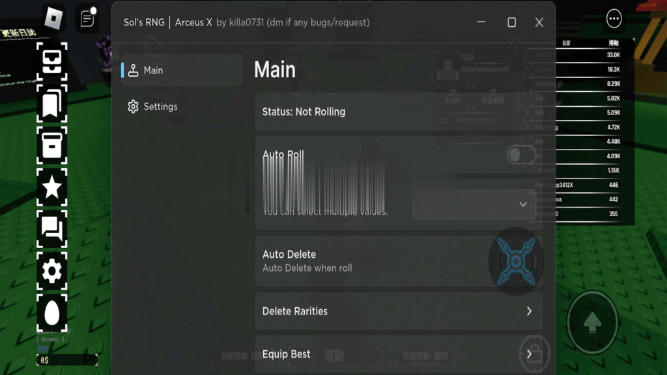Click the star icon in left sidebar

(51, 187)
